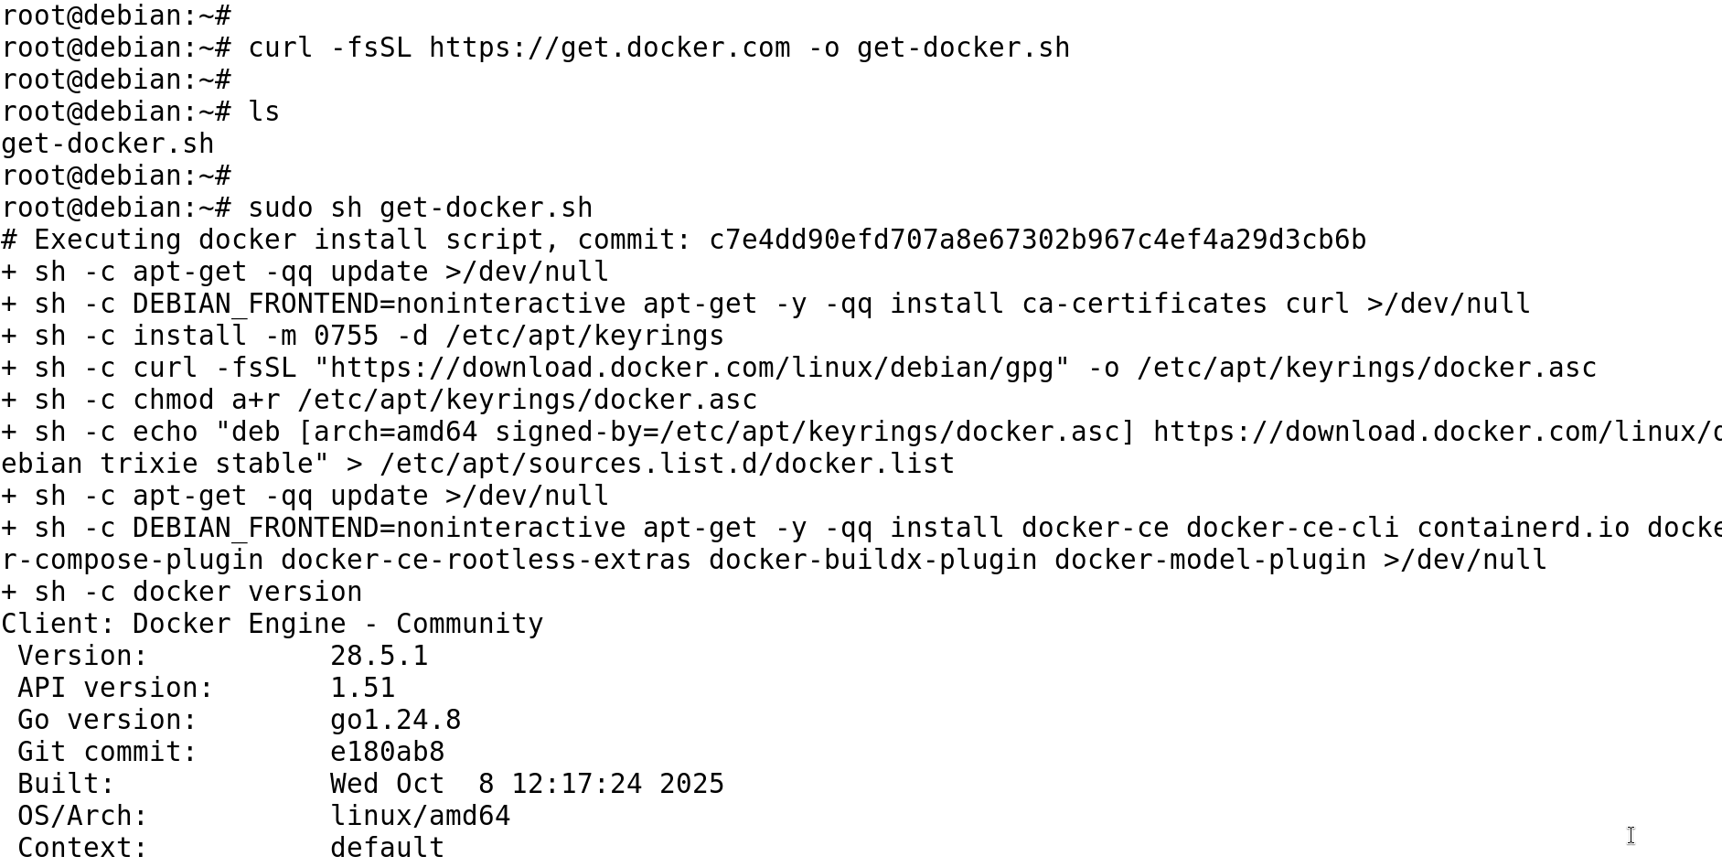Click the Git commit value e180ab8
Screen dimensions: 1722x867
coord(387,752)
